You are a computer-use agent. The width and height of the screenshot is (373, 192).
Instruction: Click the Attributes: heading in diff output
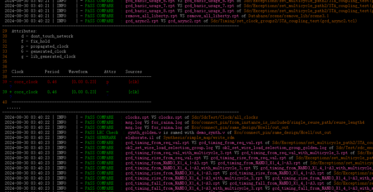[x=24, y=31]
